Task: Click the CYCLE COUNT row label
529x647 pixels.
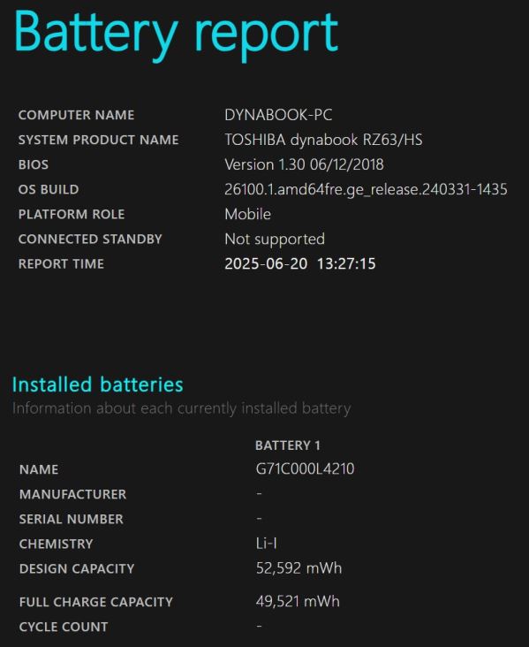Action: tap(64, 628)
